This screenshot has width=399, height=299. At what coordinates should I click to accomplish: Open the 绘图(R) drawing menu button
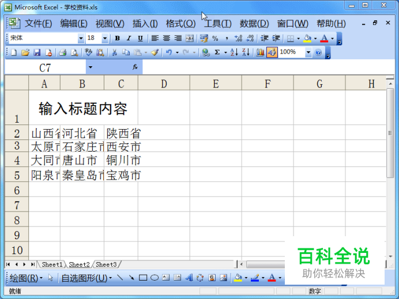pos(26,278)
